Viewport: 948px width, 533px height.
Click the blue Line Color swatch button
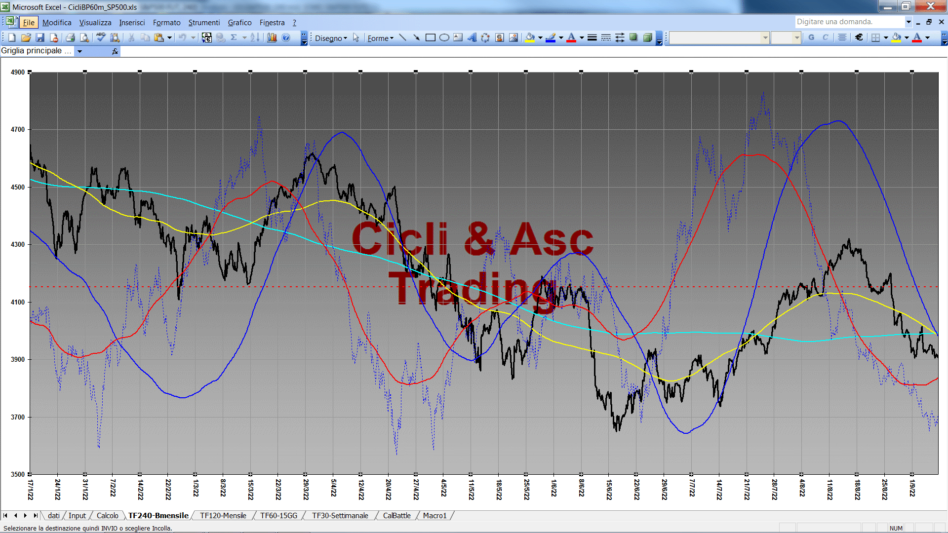tap(551, 38)
